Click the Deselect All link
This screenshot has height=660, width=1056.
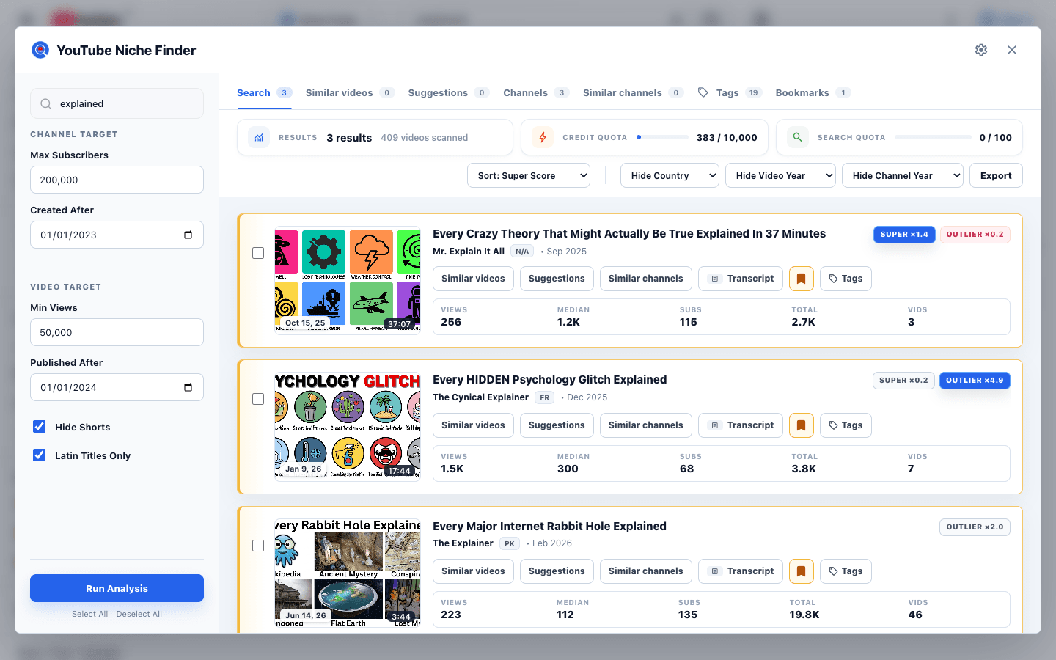pyautogui.click(x=139, y=614)
